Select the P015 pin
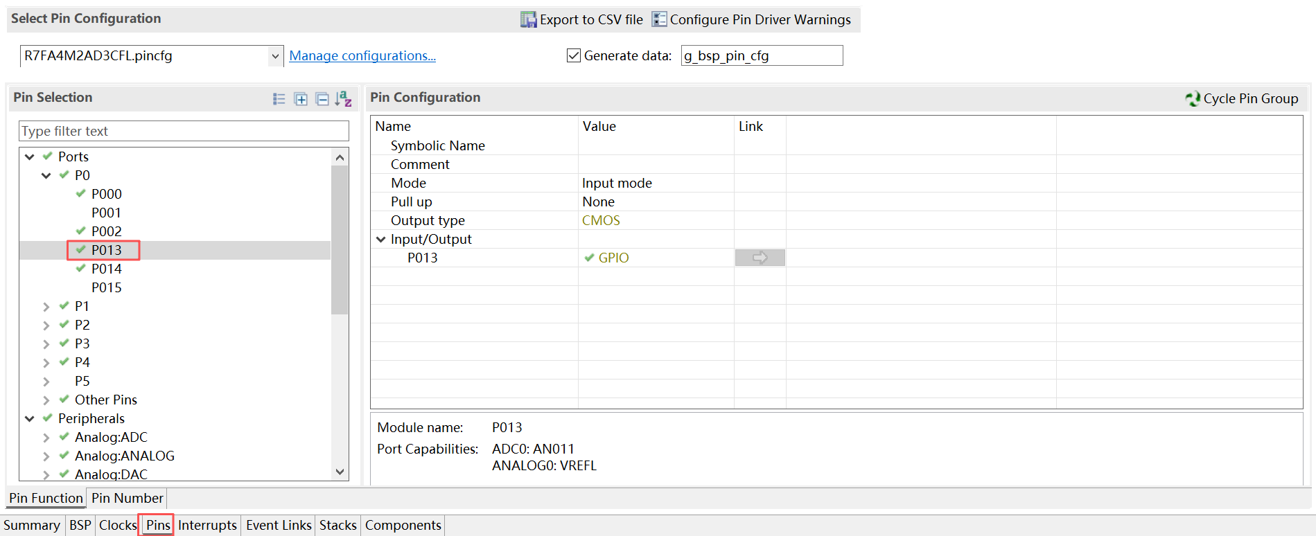This screenshot has height=536, width=1316. (x=106, y=287)
